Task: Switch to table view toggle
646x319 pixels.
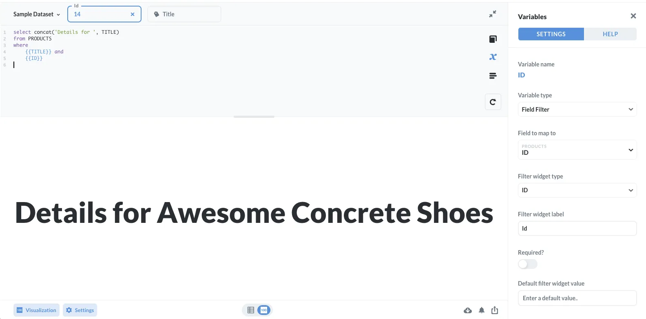Action: 251,310
